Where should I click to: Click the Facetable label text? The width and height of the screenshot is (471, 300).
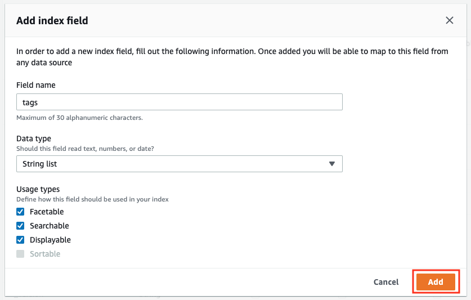coord(47,212)
